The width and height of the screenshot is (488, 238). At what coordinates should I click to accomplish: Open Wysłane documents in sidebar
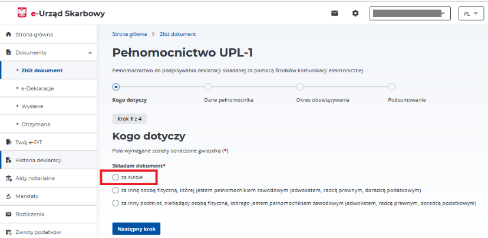click(x=32, y=106)
